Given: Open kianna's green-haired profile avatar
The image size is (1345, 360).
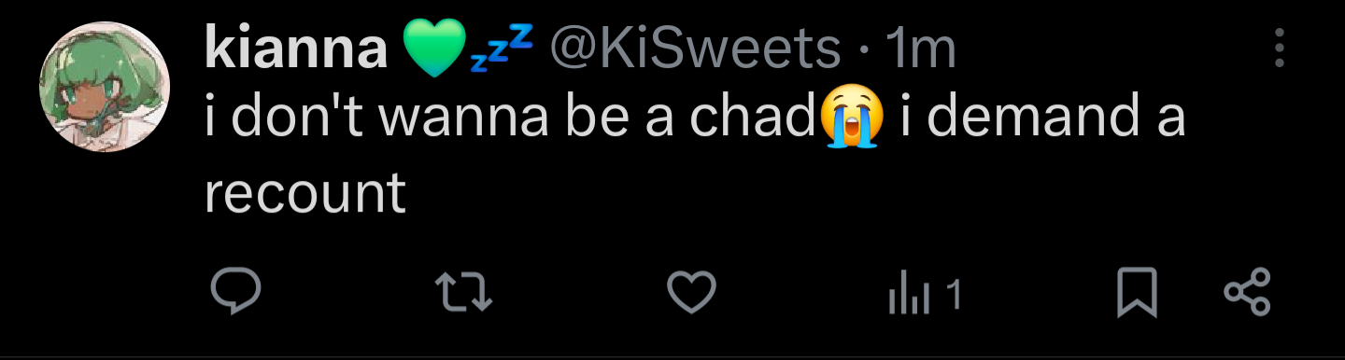Looking at the screenshot, I should pos(105,87).
